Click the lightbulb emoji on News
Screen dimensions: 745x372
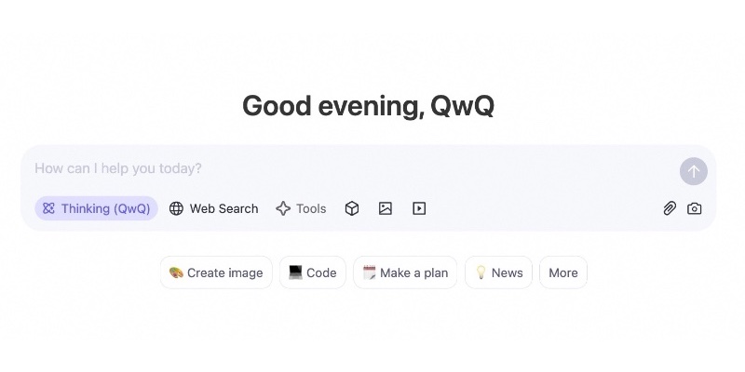pyautogui.click(x=481, y=272)
